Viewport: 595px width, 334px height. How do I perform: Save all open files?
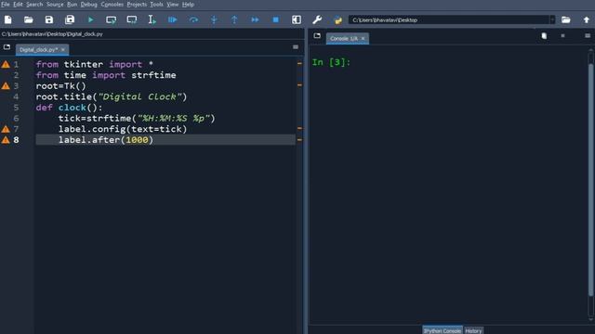click(70, 19)
